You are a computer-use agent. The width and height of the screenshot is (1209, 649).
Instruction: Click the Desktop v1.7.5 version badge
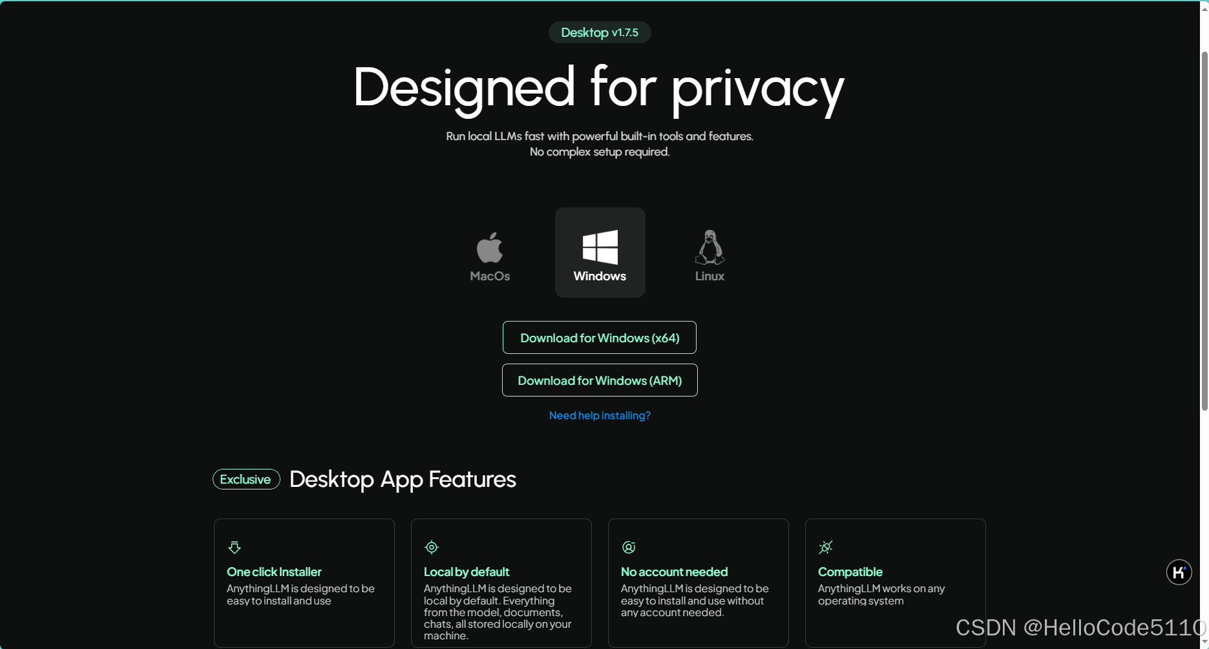(600, 32)
